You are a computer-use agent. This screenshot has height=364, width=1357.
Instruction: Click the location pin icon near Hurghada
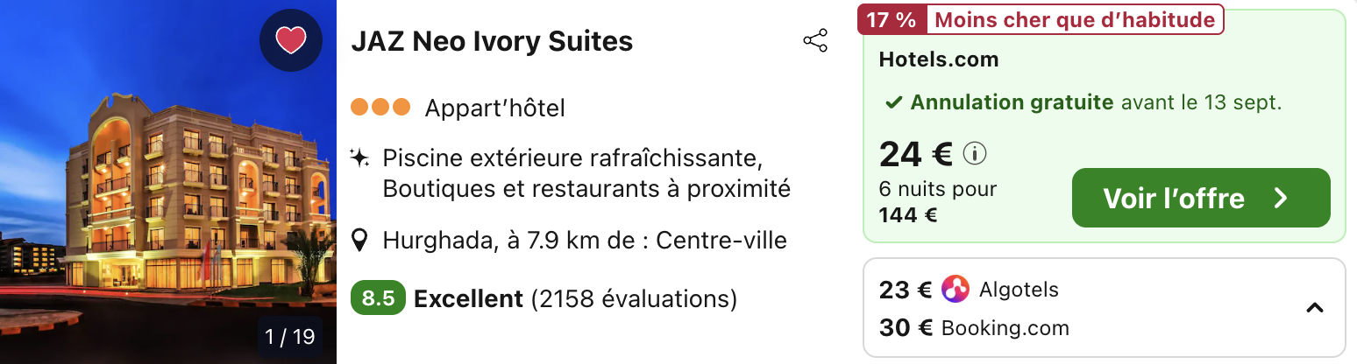tap(359, 240)
